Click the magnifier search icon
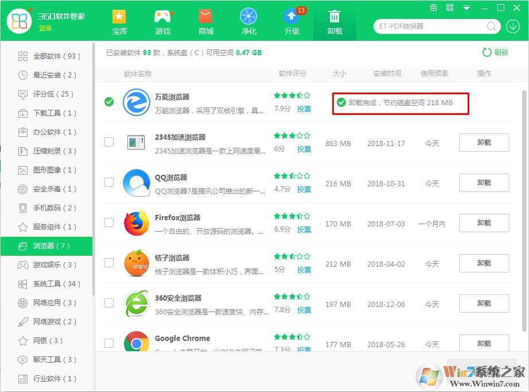 pos(492,26)
